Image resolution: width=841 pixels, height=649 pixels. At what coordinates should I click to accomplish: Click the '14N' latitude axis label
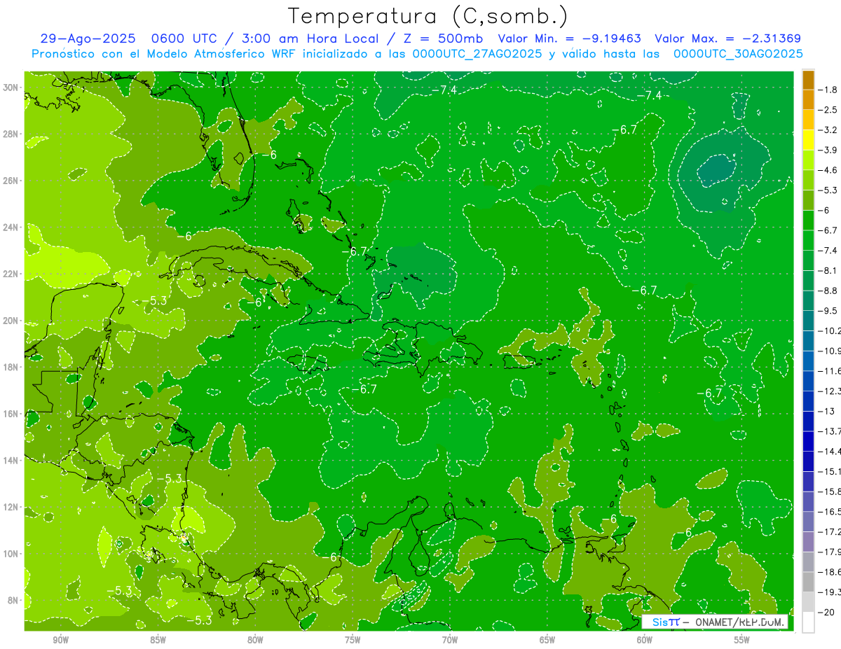point(11,460)
